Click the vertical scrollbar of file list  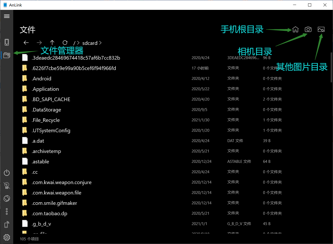click(x=331, y=67)
